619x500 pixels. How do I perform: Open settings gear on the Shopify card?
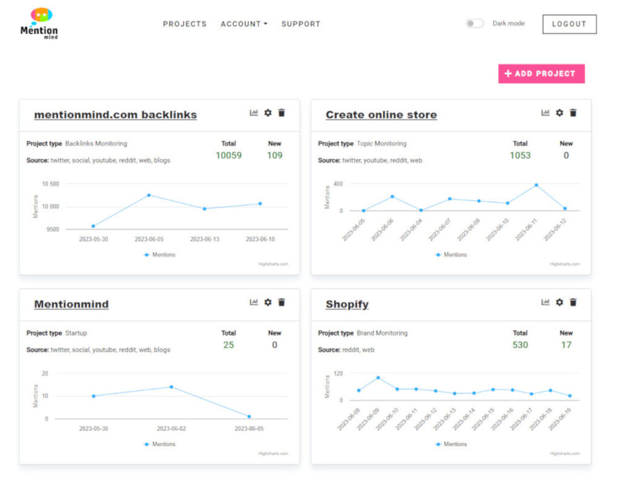tap(559, 302)
